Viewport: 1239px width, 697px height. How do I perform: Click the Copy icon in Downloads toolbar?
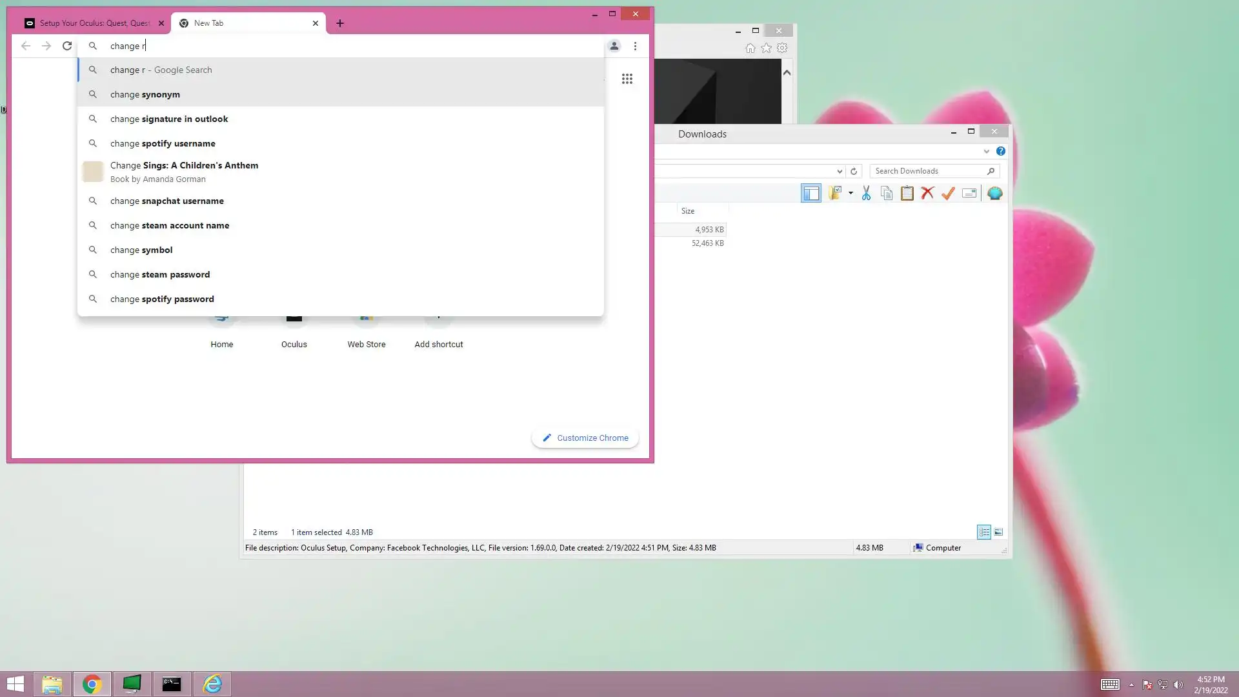(x=887, y=193)
